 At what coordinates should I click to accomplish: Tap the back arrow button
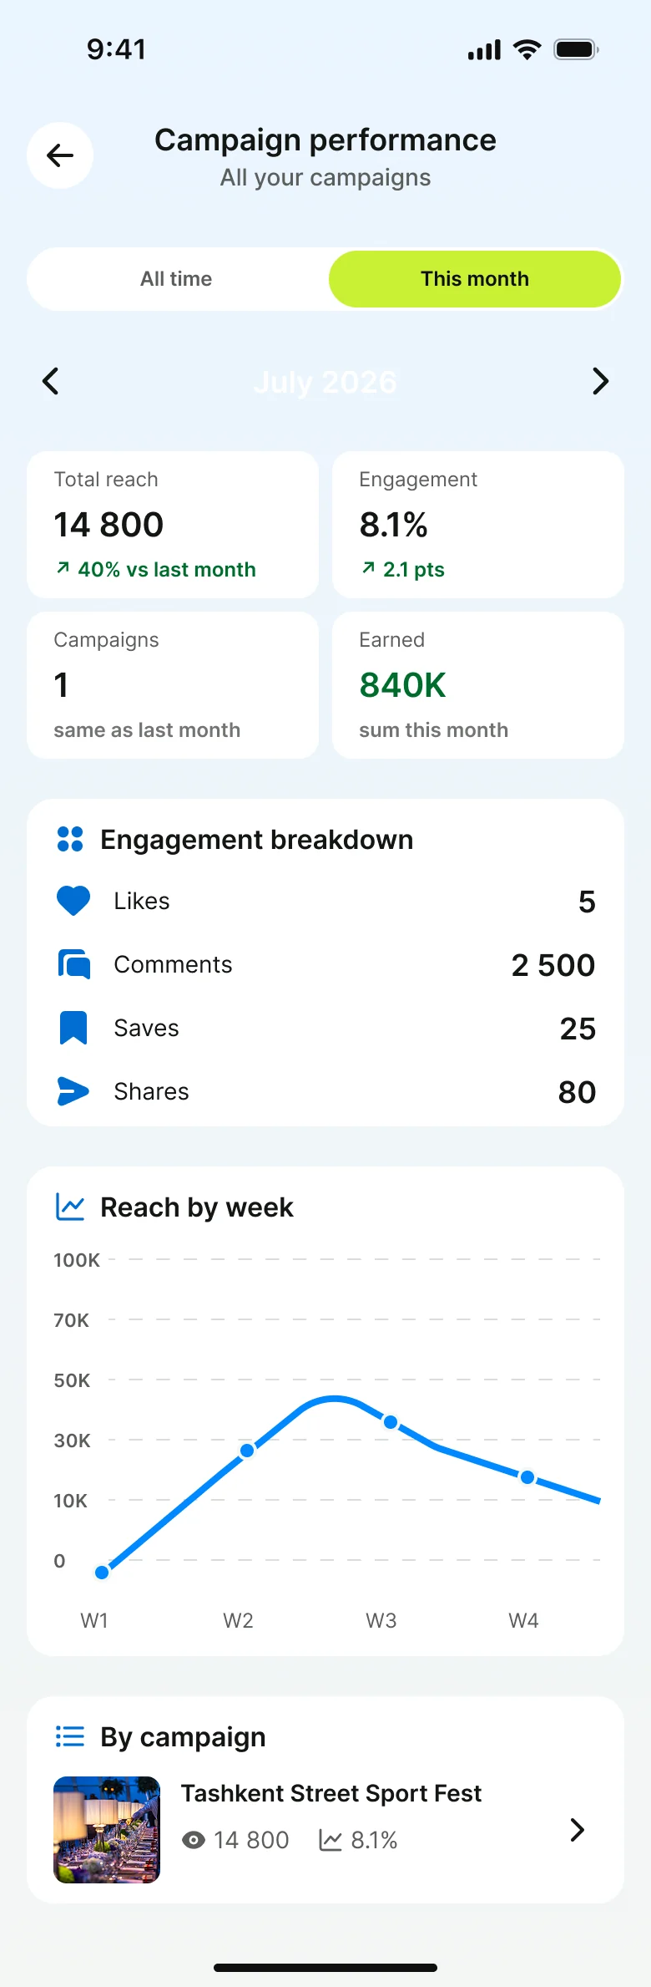pyautogui.click(x=60, y=155)
